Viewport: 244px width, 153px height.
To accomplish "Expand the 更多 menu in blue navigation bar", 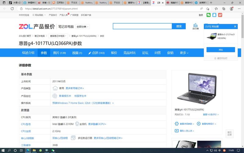I will pos(184,53).
